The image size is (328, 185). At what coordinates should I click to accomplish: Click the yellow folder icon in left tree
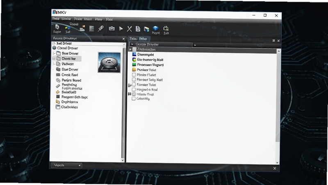58,102
